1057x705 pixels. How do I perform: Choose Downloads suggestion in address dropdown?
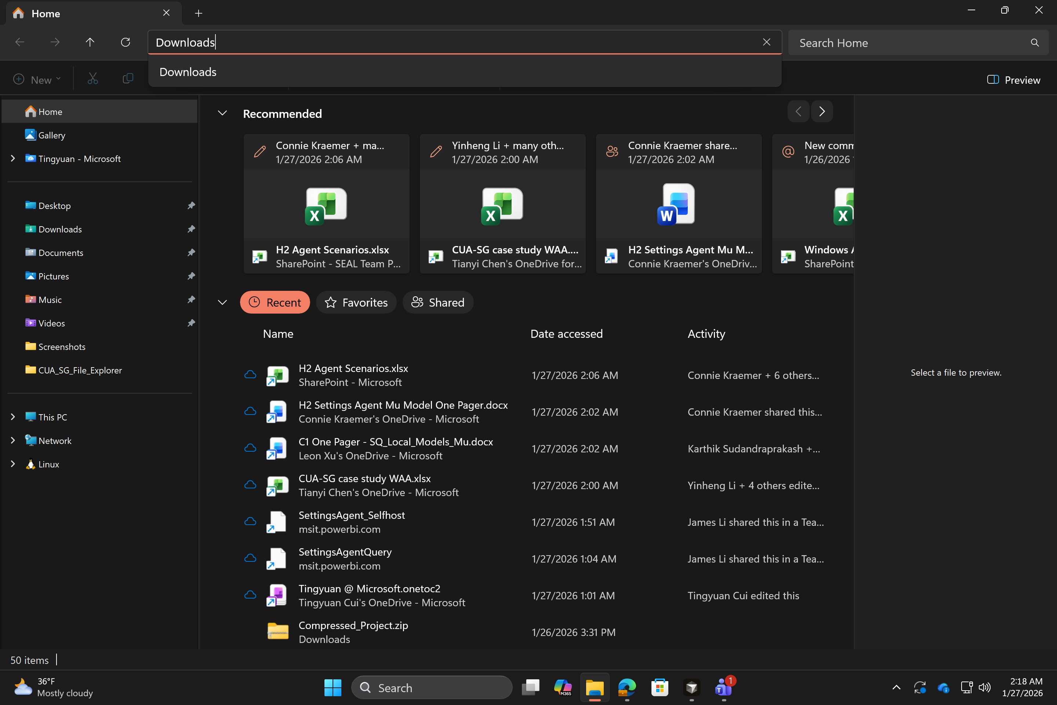point(188,72)
